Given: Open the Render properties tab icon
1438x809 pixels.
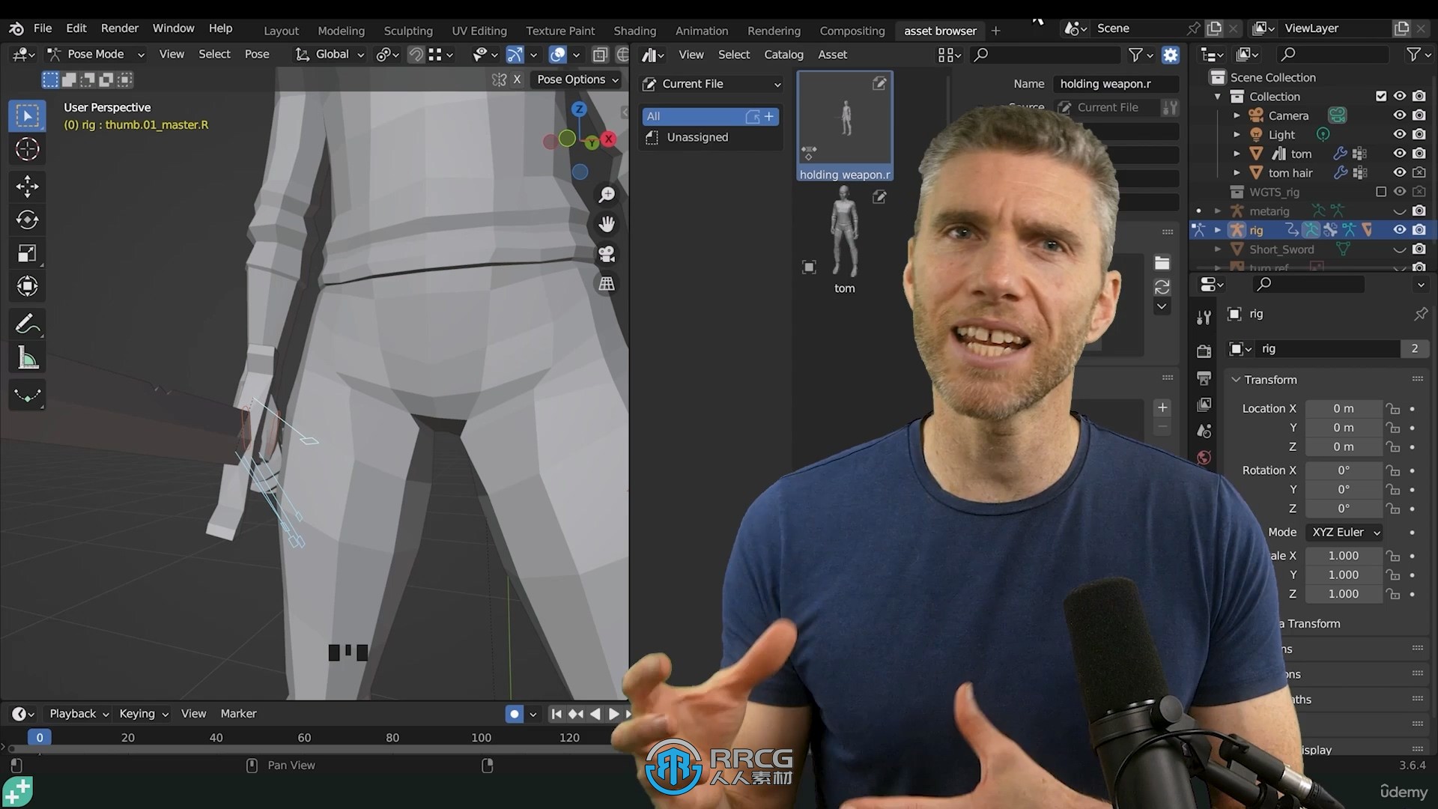Looking at the screenshot, I should coord(1204,351).
